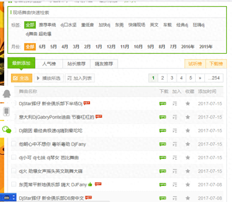The image size is (232, 202).
Task: Add DjStar辉仔 新会俱乐部下半场Dj to playlist
Action: pyautogui.click(x=175, y=104)
